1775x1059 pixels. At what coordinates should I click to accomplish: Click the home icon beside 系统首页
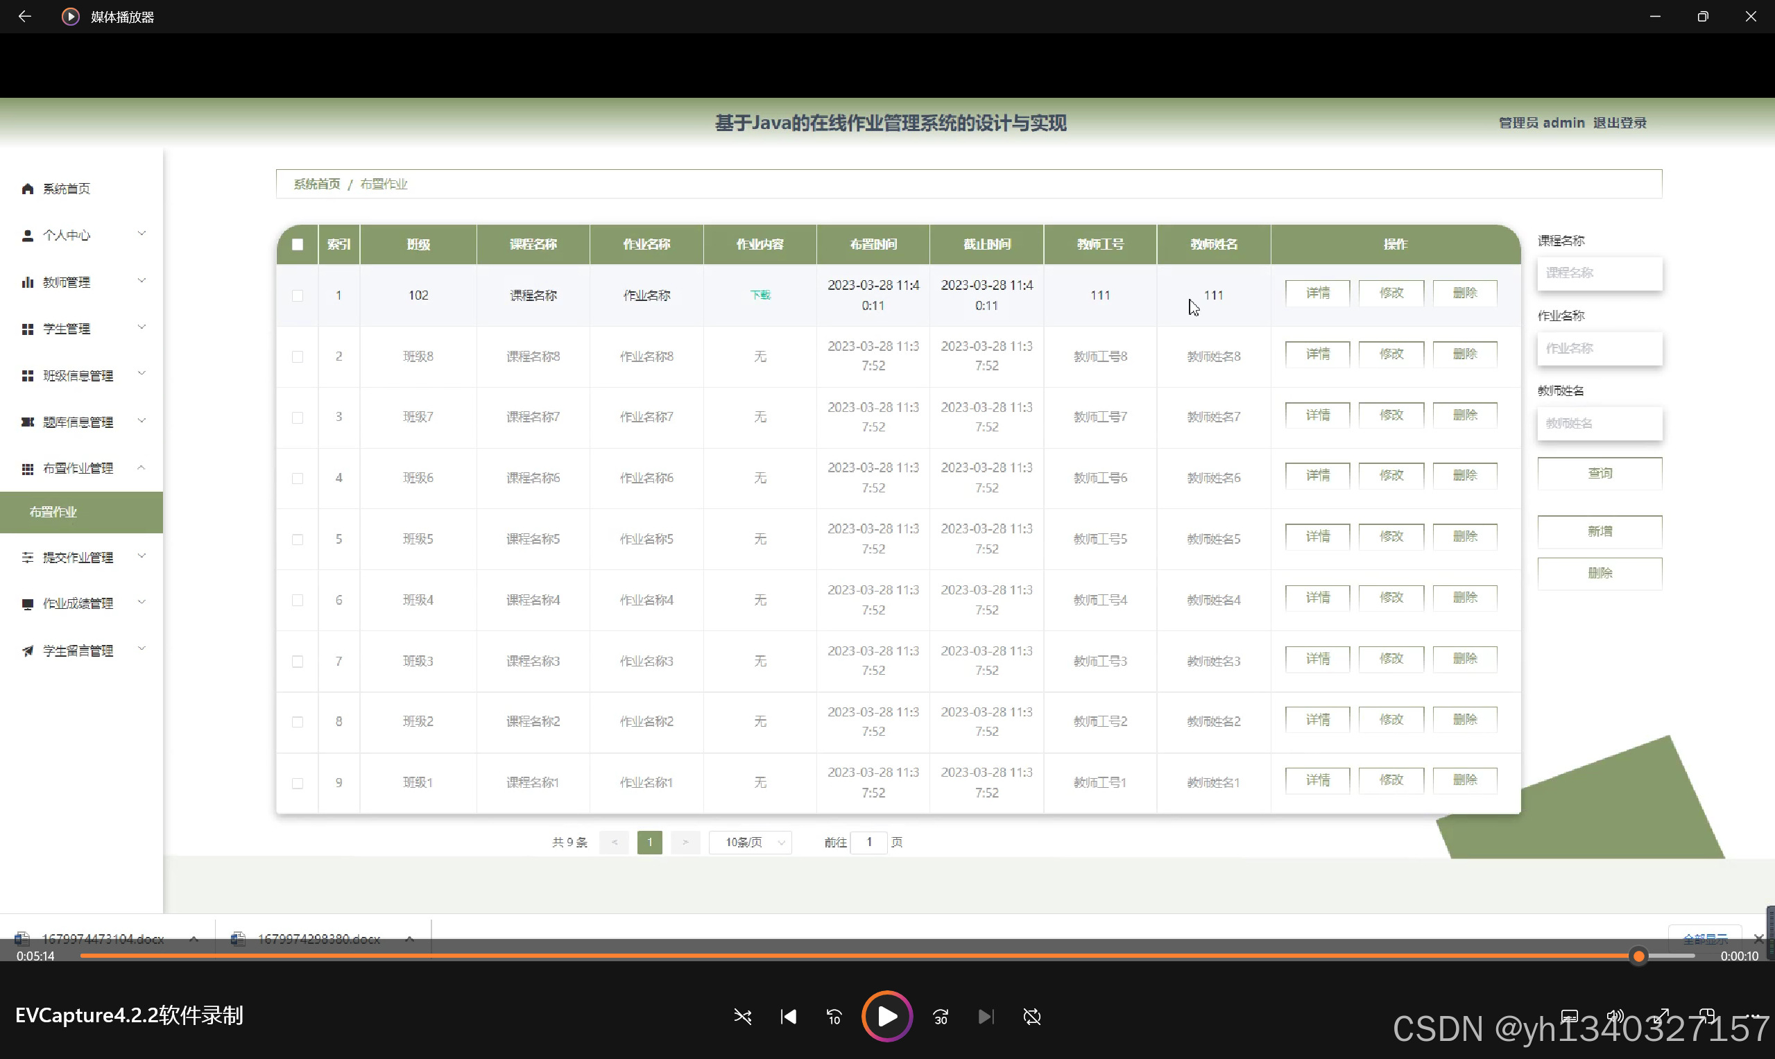coord(28,189)
